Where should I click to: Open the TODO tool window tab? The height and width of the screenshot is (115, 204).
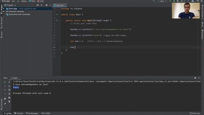(x=46, y=113)
